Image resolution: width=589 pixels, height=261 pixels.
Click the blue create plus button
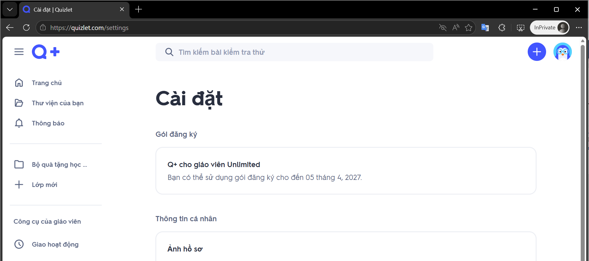point(537,52)
